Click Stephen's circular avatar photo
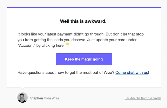 coord(23,98)
